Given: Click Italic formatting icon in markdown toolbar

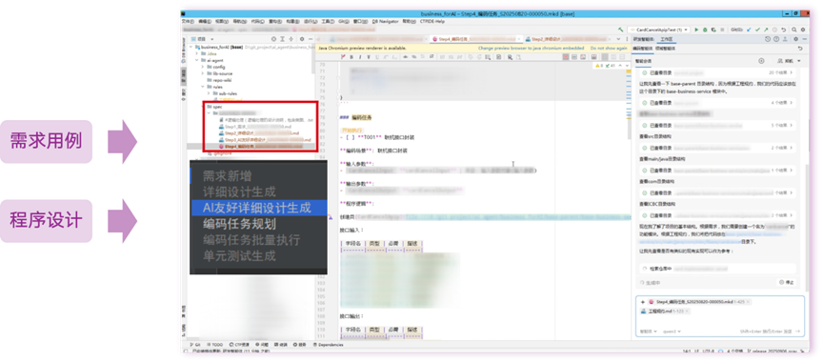Looking at the screenshot, I should coord(360,57).
